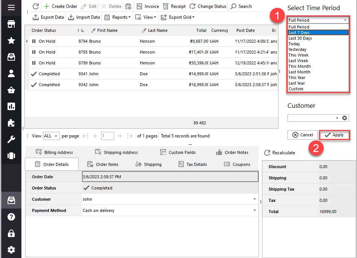Choose the Custom time period option
Viewport: 357px width, 258px height.
pyautogui.click(x=296, y=89)
